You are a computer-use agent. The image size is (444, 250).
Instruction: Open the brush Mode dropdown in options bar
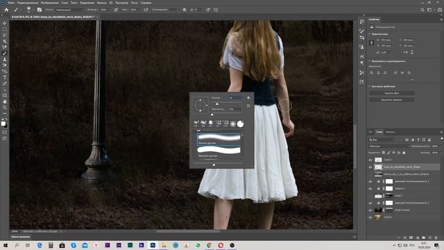coord(69,10)
